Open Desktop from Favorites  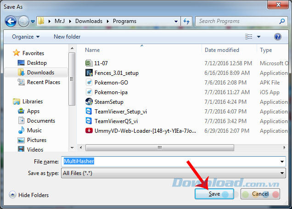tap(37, 63)
